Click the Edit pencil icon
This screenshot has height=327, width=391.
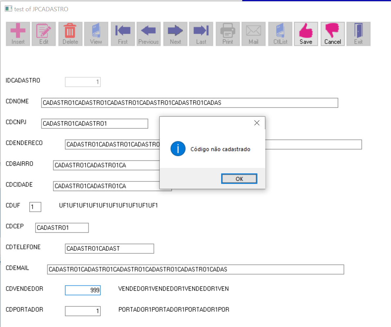pyautogui.click(x=44, y=31)
